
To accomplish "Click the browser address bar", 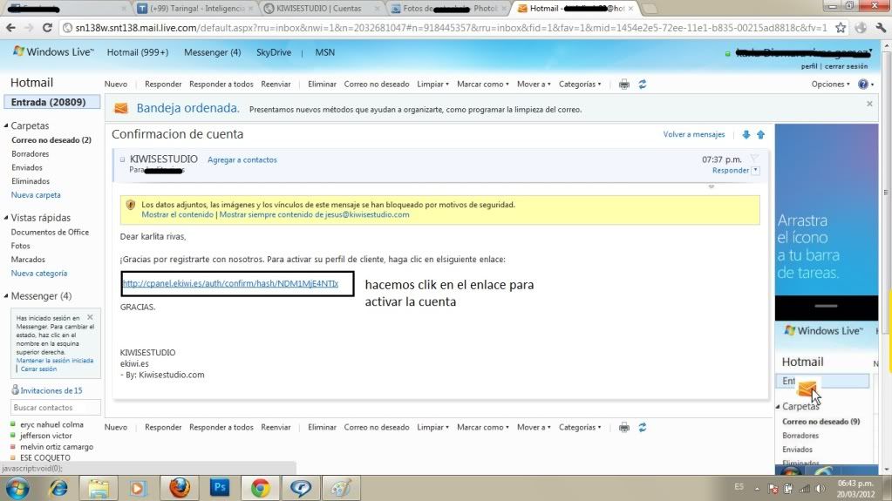I will click(x=446, y=27).
